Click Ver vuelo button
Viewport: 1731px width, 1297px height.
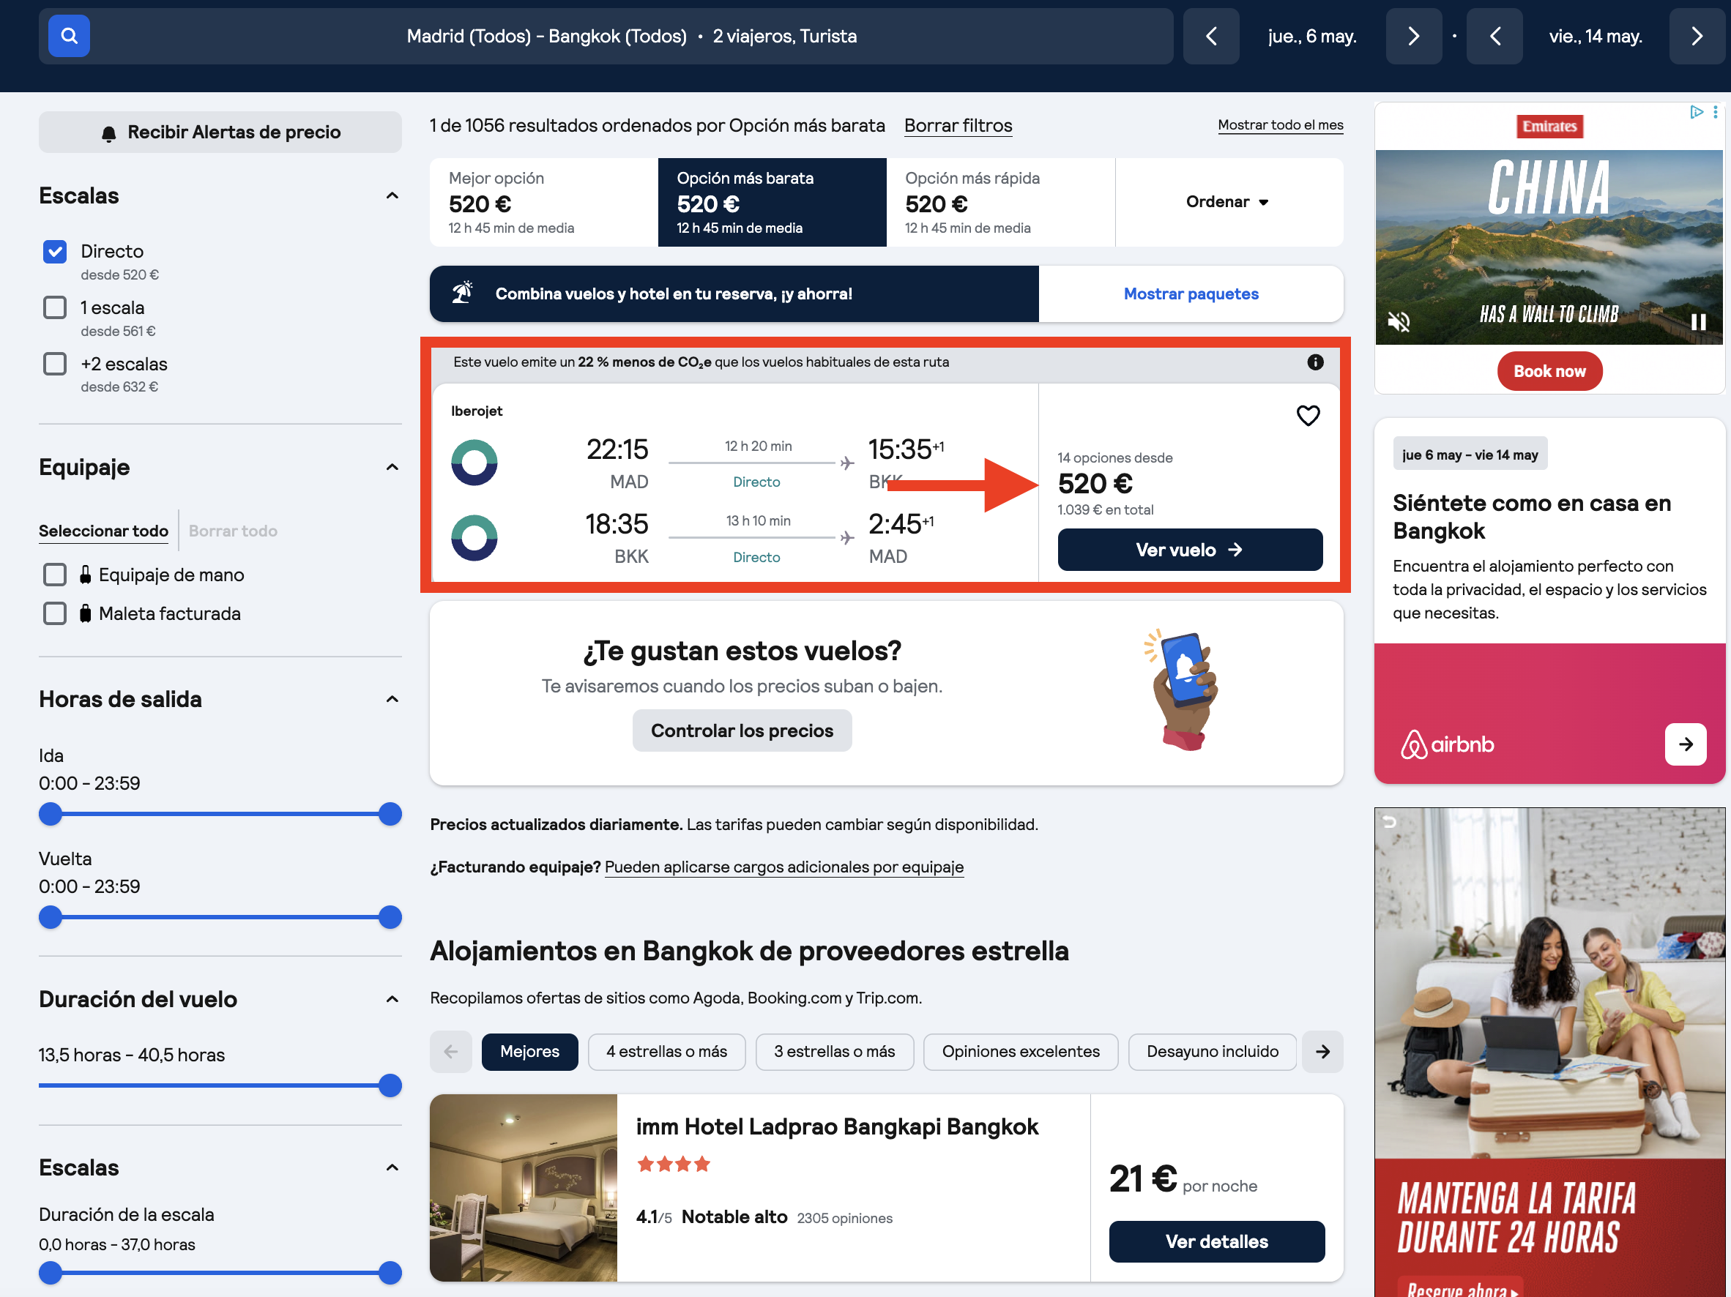pos(1189,550)
